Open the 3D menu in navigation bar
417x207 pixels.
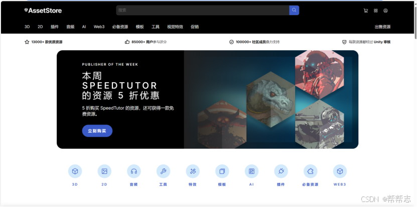tap(27, 27)
